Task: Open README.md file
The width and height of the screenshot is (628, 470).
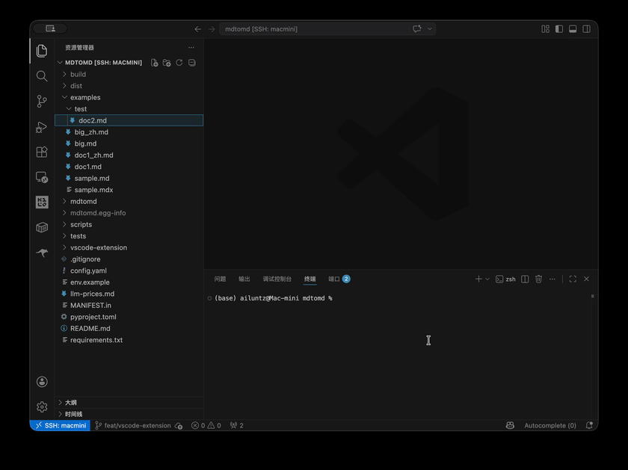Action: point(129,329)
